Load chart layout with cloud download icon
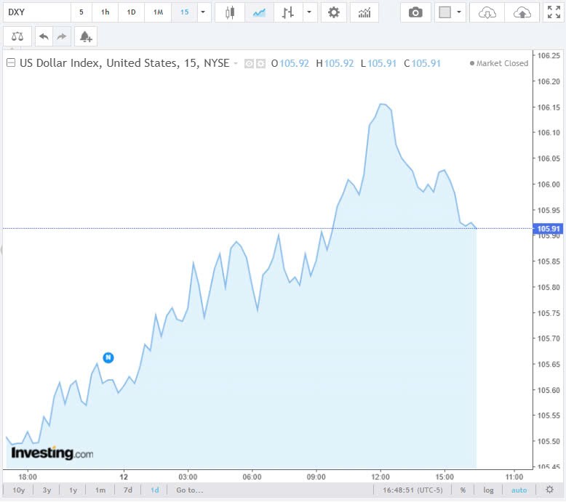566x502 pixels. tap(487, 13)
